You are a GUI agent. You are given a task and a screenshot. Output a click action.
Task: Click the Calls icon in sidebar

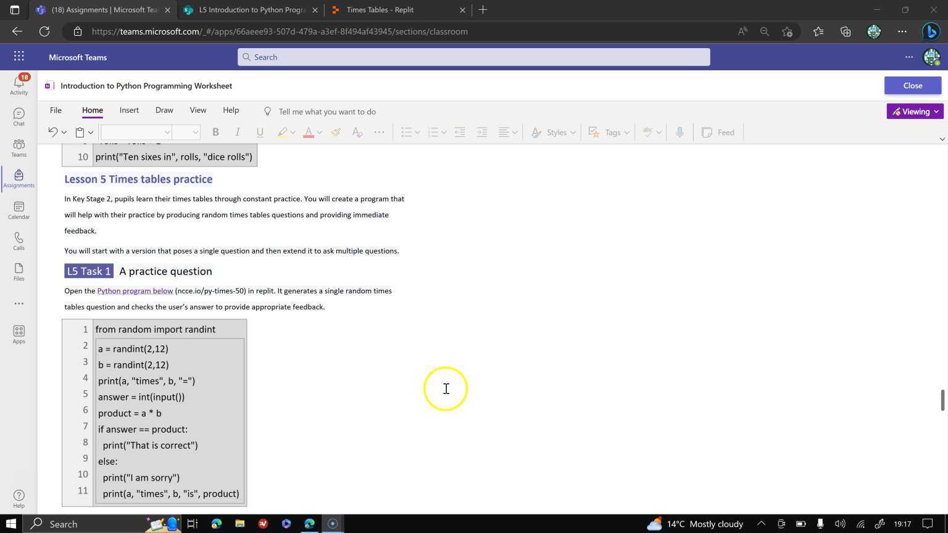[x=19, y=241]
